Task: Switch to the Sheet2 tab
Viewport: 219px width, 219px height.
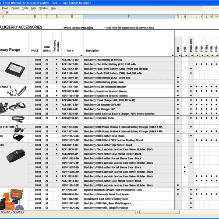Action: point(5,212)
